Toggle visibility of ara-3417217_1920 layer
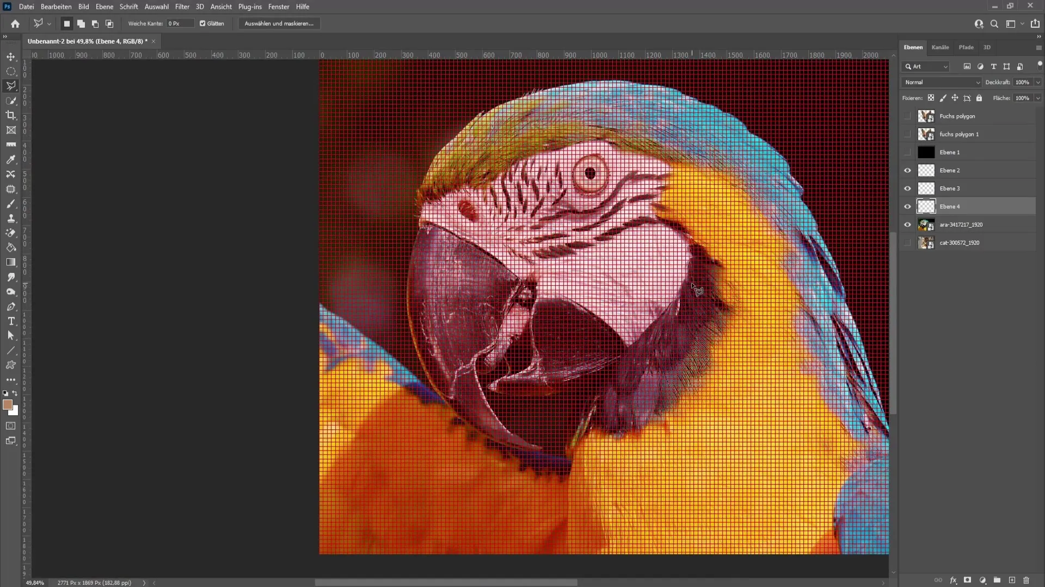Image resolution: width=1045 pixels, height=587 pixels. pyautogui.click(x=907, y=224)
